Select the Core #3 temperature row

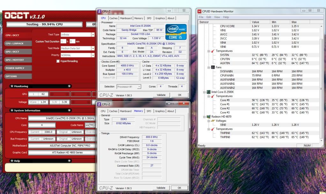(259, 112)
